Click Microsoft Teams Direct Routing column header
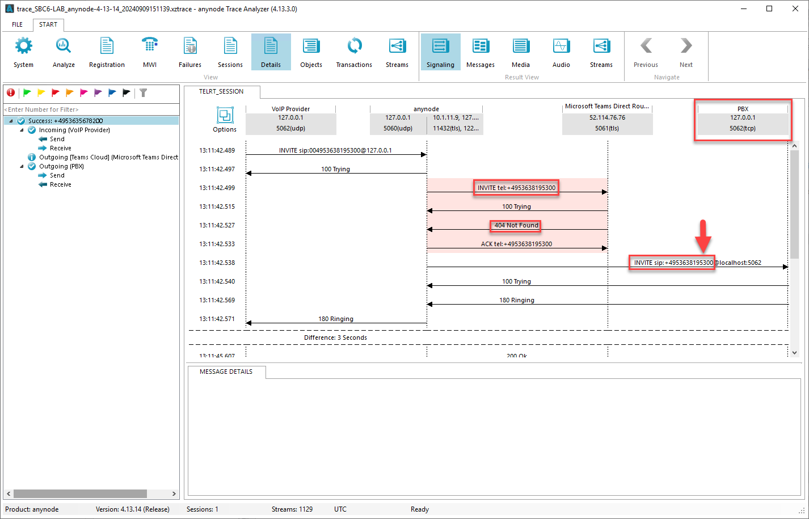Image resolution: width=809 pixels, height=519 pixels. coord(607,119)
